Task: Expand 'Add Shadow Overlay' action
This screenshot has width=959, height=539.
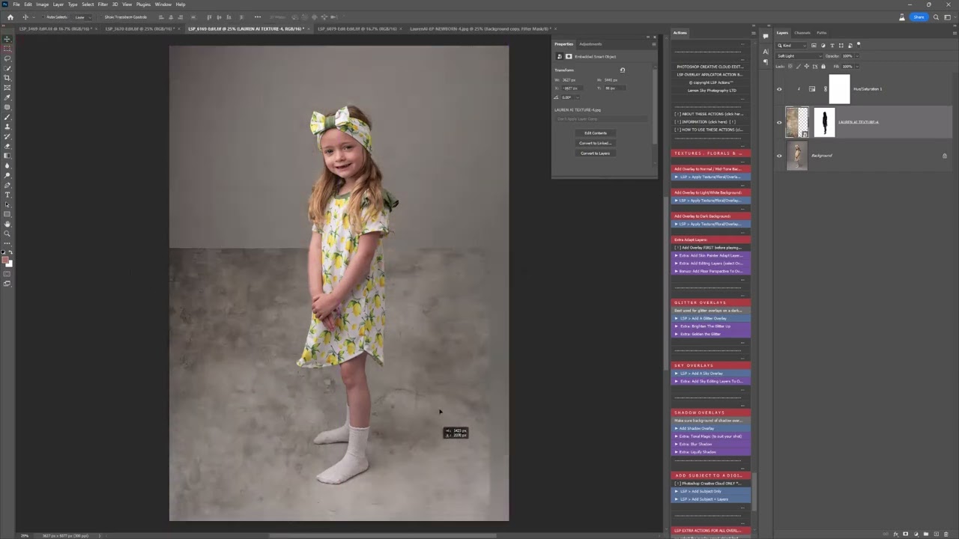Action: click(x=677, y=429)
